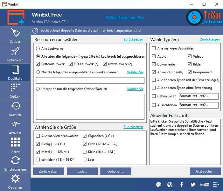Viewport: 223px width, 191px height.
Task: Click the color palette theme icon
Action: [159, 185]
